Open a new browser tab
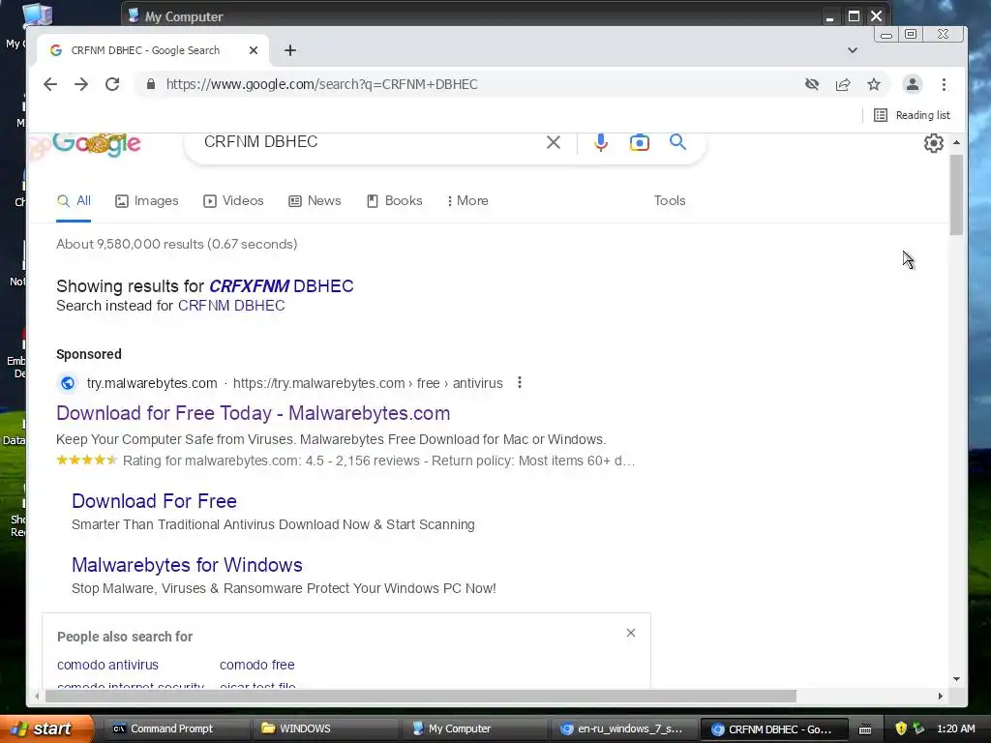 point(290,50)
